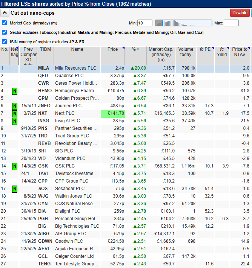Open the news flag icon for SOS

pyautogui.click(x=15, y=189)
